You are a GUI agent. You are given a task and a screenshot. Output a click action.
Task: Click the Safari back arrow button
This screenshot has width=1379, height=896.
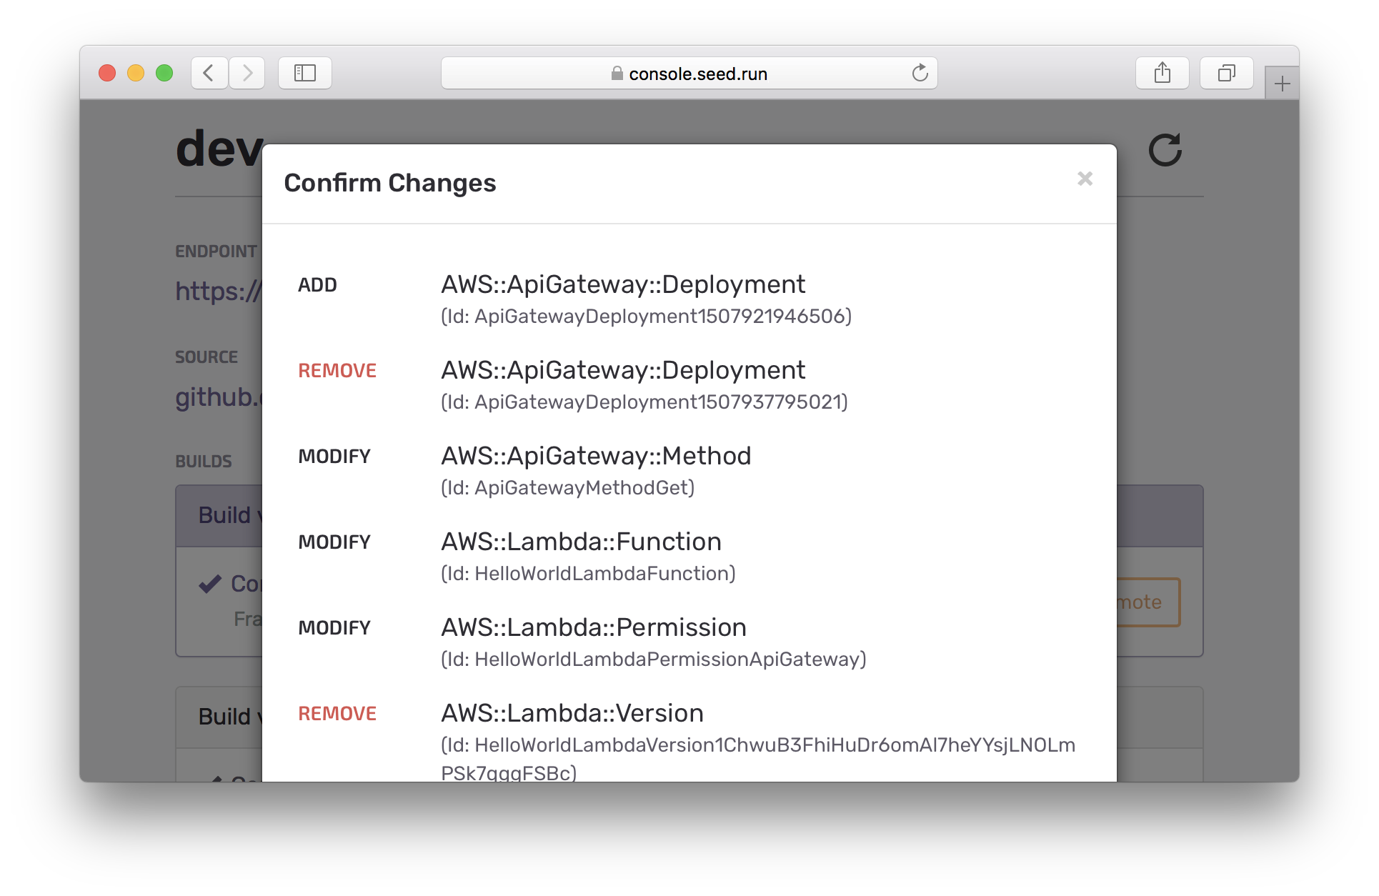coord(209,73)
